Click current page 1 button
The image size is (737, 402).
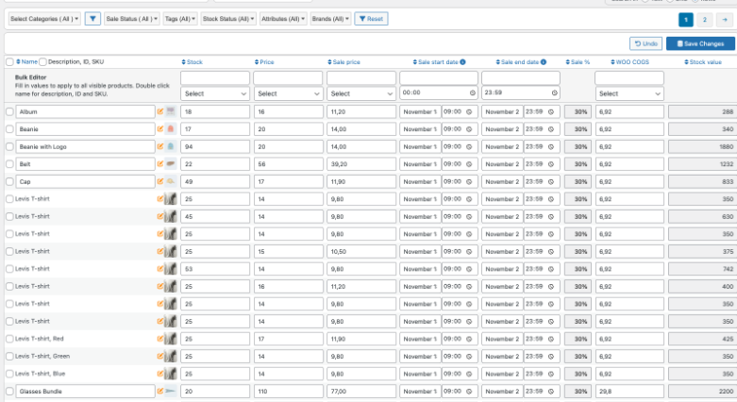tap(686, 20)
